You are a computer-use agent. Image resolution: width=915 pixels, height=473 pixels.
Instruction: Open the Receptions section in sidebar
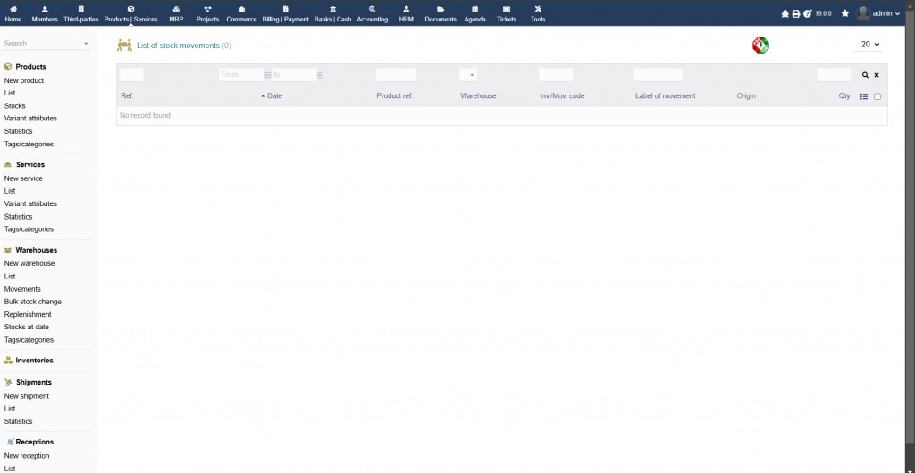tap(35, 442)
